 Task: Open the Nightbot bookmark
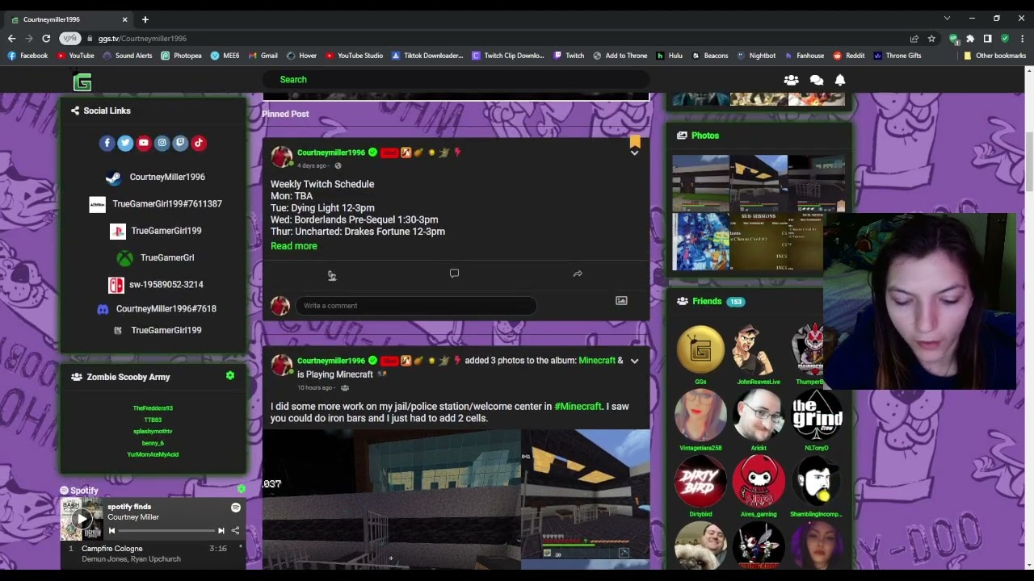tap(756, 56)
